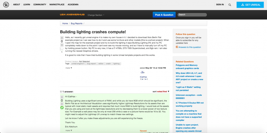Open related question about UE4 4.8, 4.7 crash
Viewport: 267px width, 133px height.
click(189, 78)
